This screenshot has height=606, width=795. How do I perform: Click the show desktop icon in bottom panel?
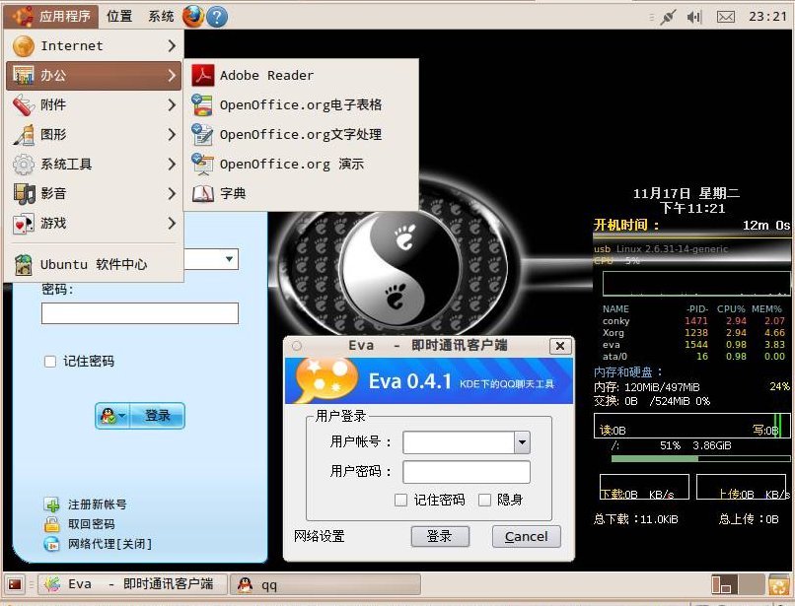click(x=15, y=584)
